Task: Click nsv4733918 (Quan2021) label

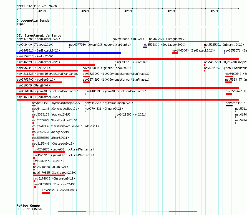Action: click(132, 62)
